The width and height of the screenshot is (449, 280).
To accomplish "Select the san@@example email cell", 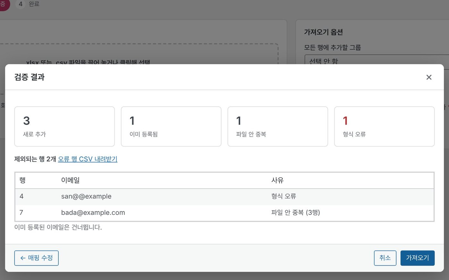I will [x=86, y=196].
